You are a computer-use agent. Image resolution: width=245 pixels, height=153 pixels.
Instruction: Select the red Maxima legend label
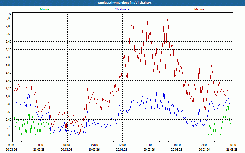[199, 9]
